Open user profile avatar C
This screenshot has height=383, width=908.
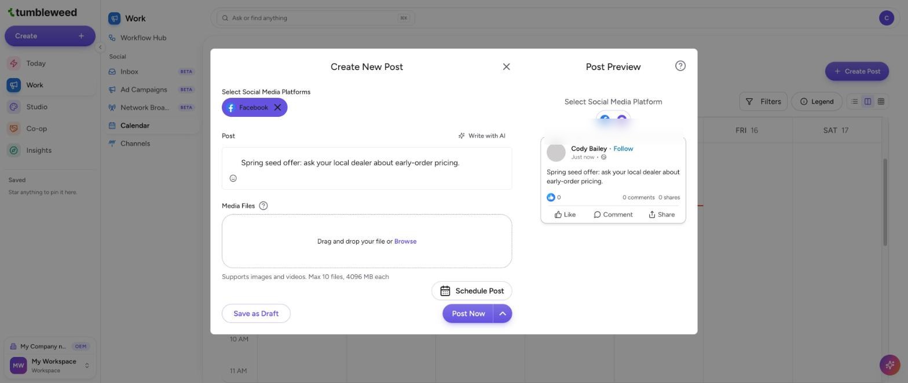tap(886, 18)
